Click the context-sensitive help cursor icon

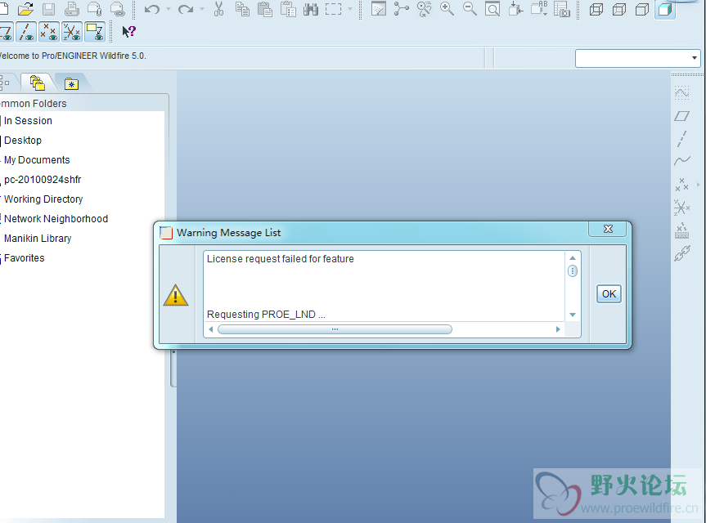point(128,31)
